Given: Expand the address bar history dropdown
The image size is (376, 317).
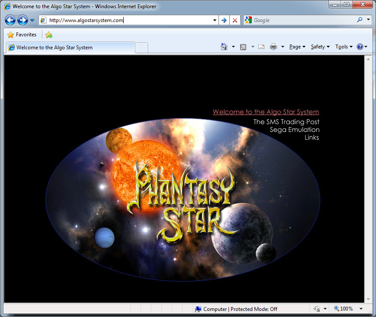Looking at the screenshot, I should tap(215, 20).
